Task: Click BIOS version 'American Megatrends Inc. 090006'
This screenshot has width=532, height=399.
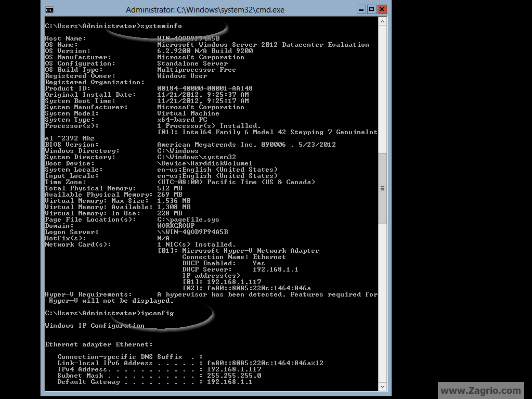Action: tap(221, 145)
